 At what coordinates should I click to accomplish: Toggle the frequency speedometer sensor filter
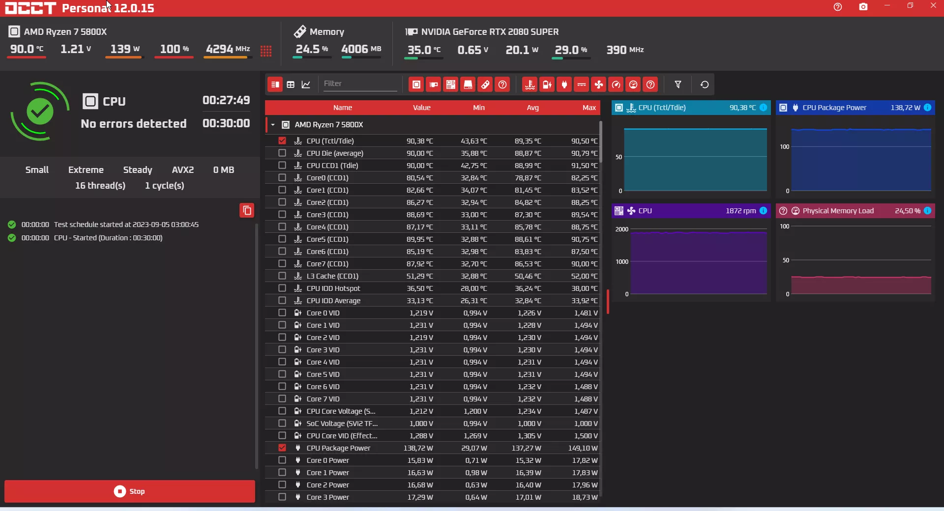pos(616,85)
